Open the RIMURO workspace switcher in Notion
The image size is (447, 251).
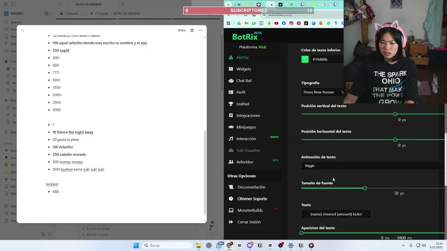[x=14, y=14]
